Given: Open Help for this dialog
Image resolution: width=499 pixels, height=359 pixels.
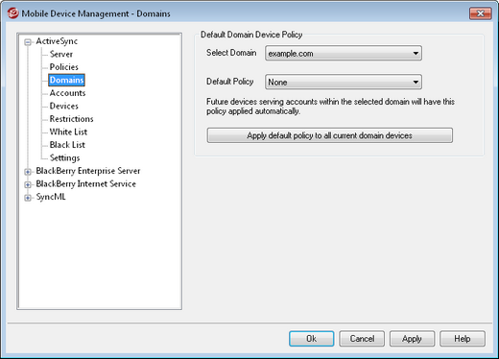Looking at the screenshot, I should [x=463, y=339].
